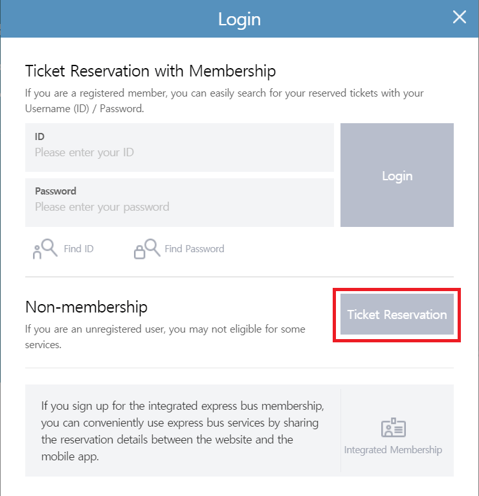The width and height of the screenshot is (479, 496).
Task: Click the registered member description paragraph
Action: pyautogui.click(x=224, y=100)
